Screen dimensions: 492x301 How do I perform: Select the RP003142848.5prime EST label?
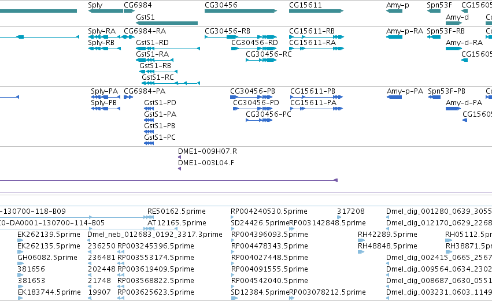(x=328, y=223)
